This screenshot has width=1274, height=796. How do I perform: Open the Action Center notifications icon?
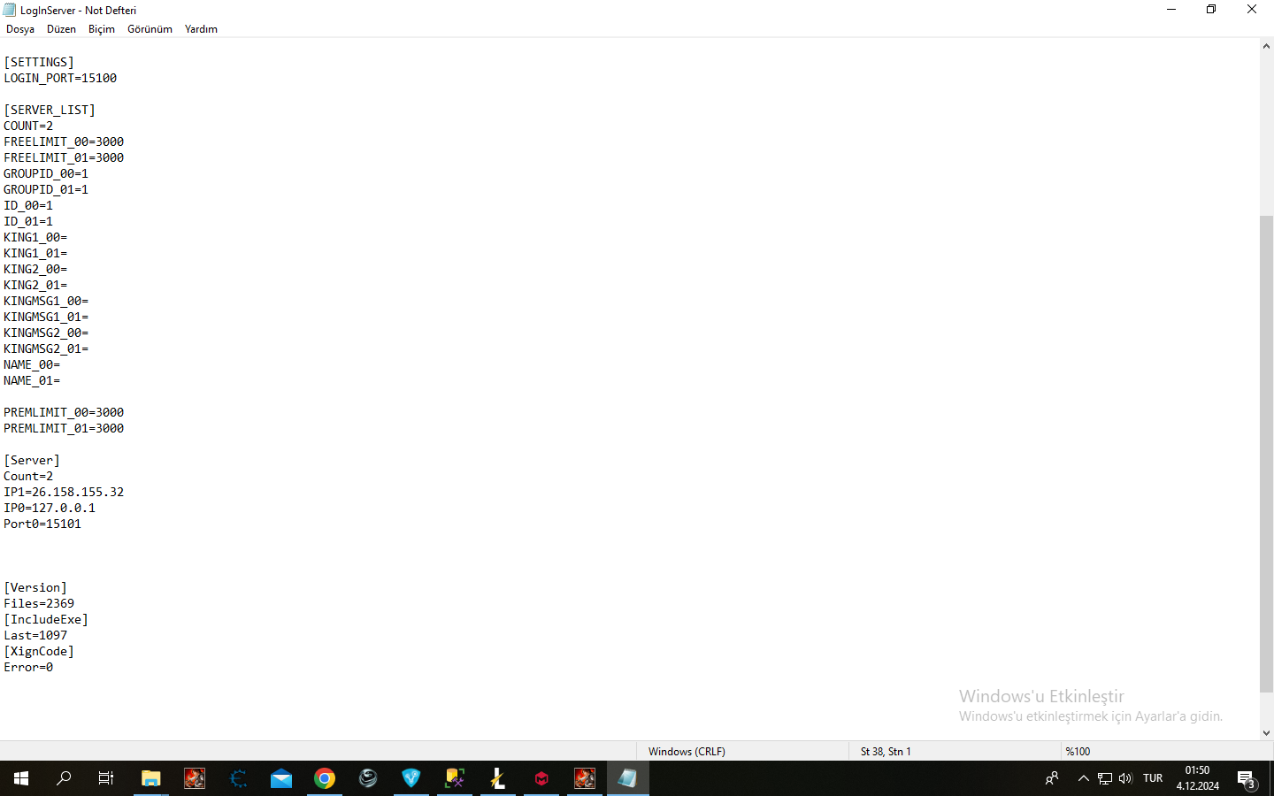(1247, 779)
